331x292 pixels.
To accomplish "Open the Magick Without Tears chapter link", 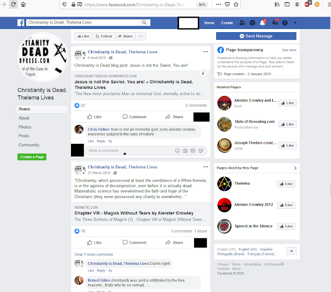I will pos(134,213).
